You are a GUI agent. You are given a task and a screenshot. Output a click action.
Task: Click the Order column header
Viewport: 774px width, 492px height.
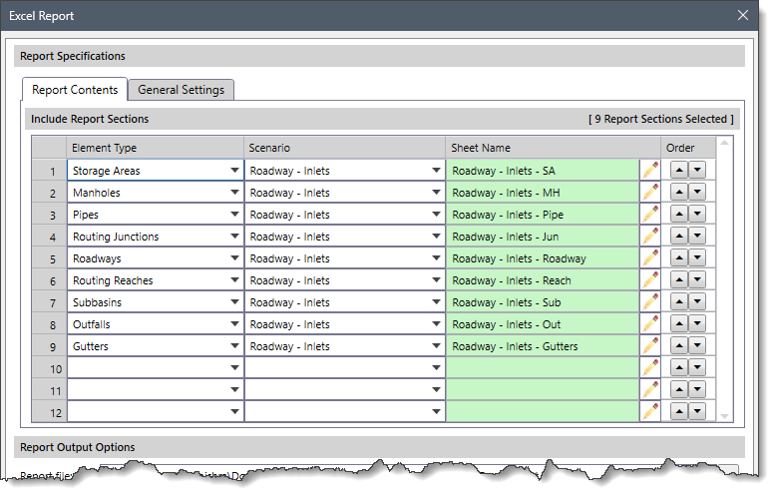(x=688, y=148)
